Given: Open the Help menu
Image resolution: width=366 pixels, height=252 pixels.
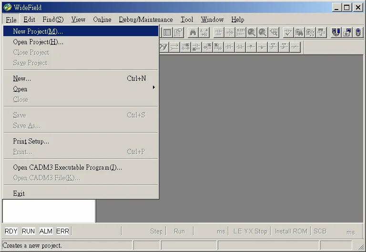Looking at the screenshot, I should point(238,19).
